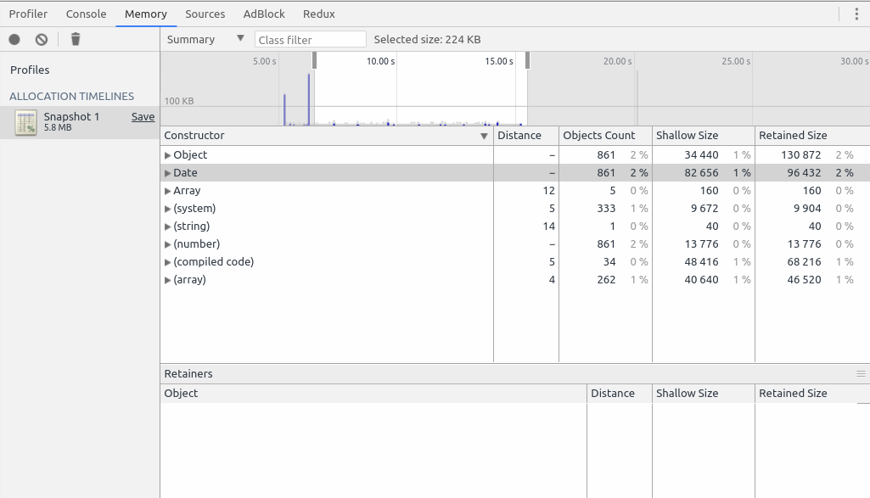The image size is (870, 498).
Task: Open the Sources tab
Action: [205, 14]
